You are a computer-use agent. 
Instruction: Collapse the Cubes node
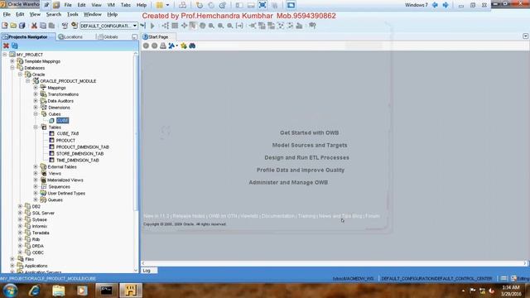tap(36, 114)
